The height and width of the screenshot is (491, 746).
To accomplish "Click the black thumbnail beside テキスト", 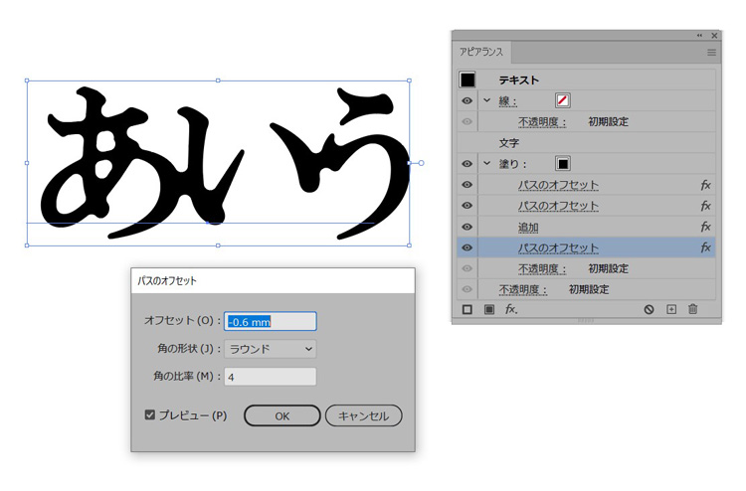I will (x=467, y=80).
